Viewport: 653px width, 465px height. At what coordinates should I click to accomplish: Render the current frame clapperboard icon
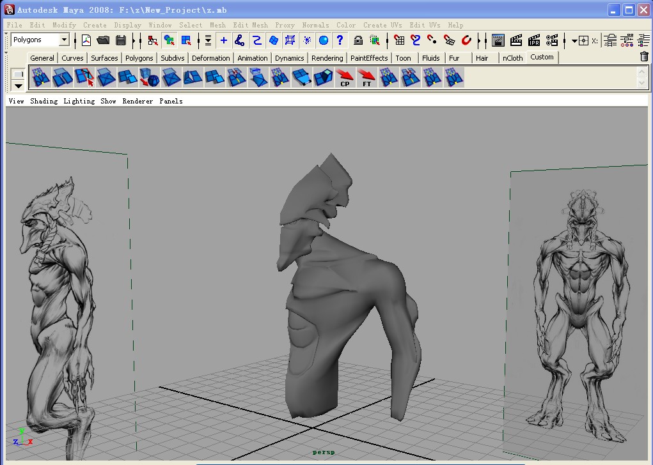click(516, 40)
